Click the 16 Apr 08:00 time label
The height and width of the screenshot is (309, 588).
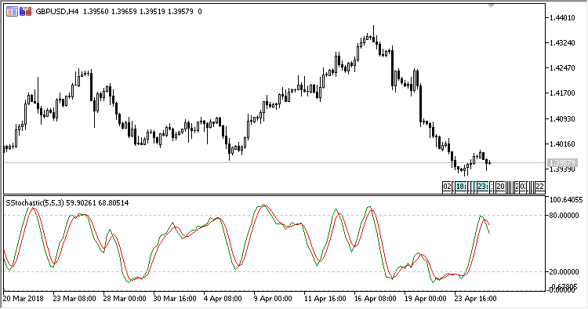pyautogui.click(x=376, y=299)
